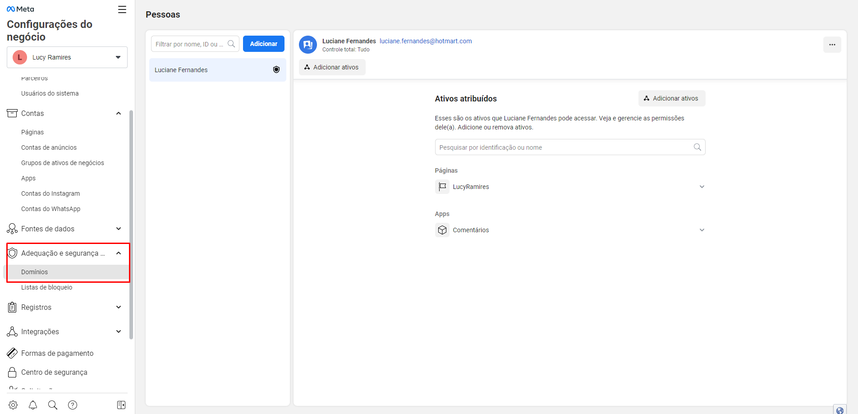Click the Centro de segurança lock icon
858x414 pixels.
(12, 372)
